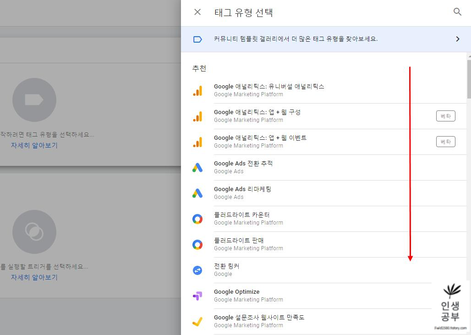Click the tag list vertical scrollbar
The image size is (471, 335).
click(x=469, y=79)
